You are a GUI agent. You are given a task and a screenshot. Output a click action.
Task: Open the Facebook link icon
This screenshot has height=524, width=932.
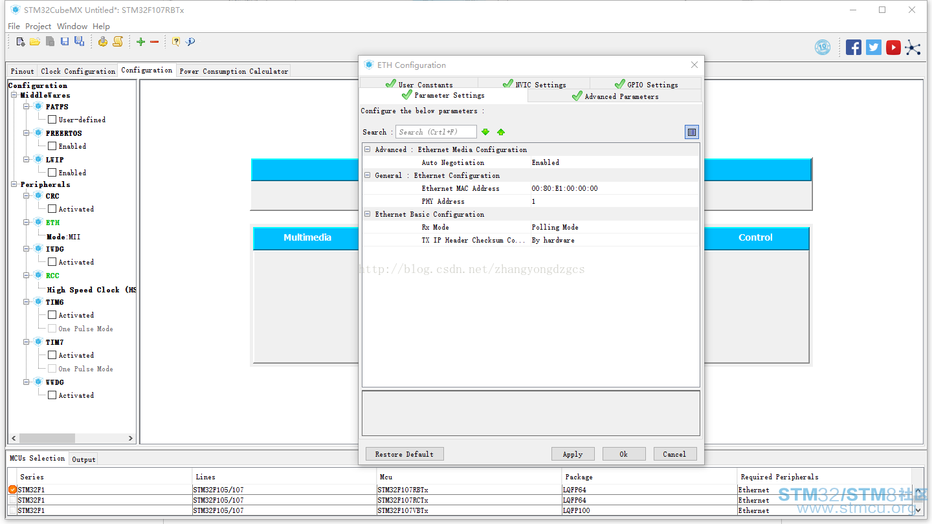[x=854, y=47]
